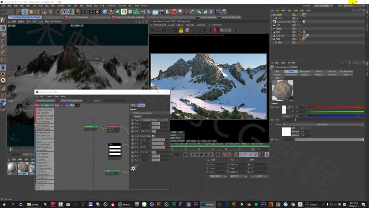The height and width of the screenshot is (208, 369).
Task: Click the Octane logo in Node Editor shader panel
Action: 134,168
